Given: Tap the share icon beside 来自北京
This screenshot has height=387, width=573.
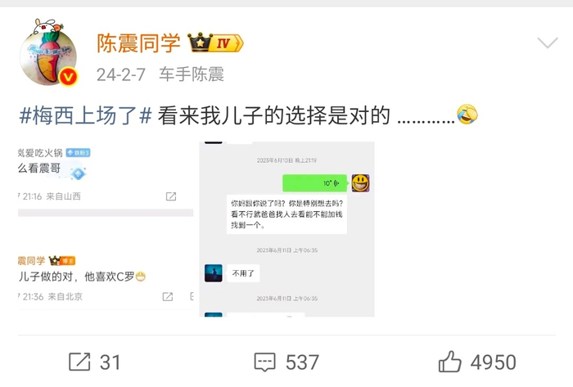Looking at the screenshot, I should tap(168, 296).
